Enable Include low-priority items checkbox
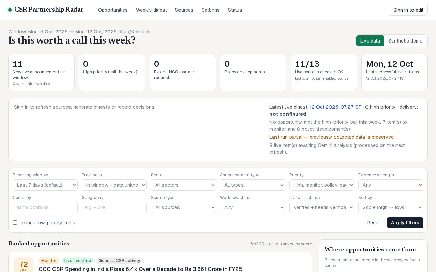This screenshot has width=436, height=272. 15,223
